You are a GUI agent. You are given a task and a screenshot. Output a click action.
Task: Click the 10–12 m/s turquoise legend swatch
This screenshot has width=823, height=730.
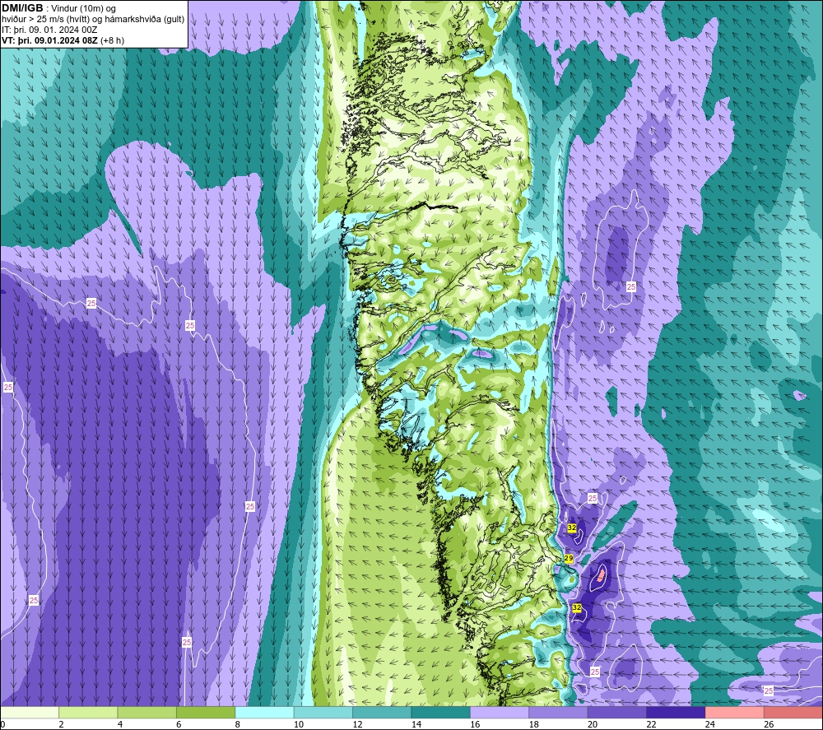(x=323, y=712)
